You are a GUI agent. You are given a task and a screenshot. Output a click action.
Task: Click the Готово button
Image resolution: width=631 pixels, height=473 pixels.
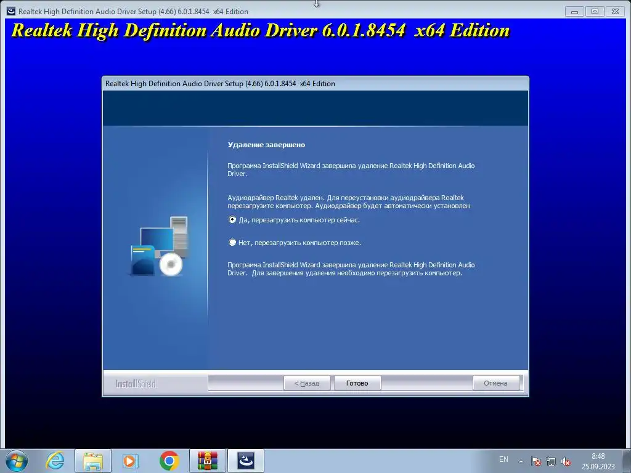tap(357, 383)
